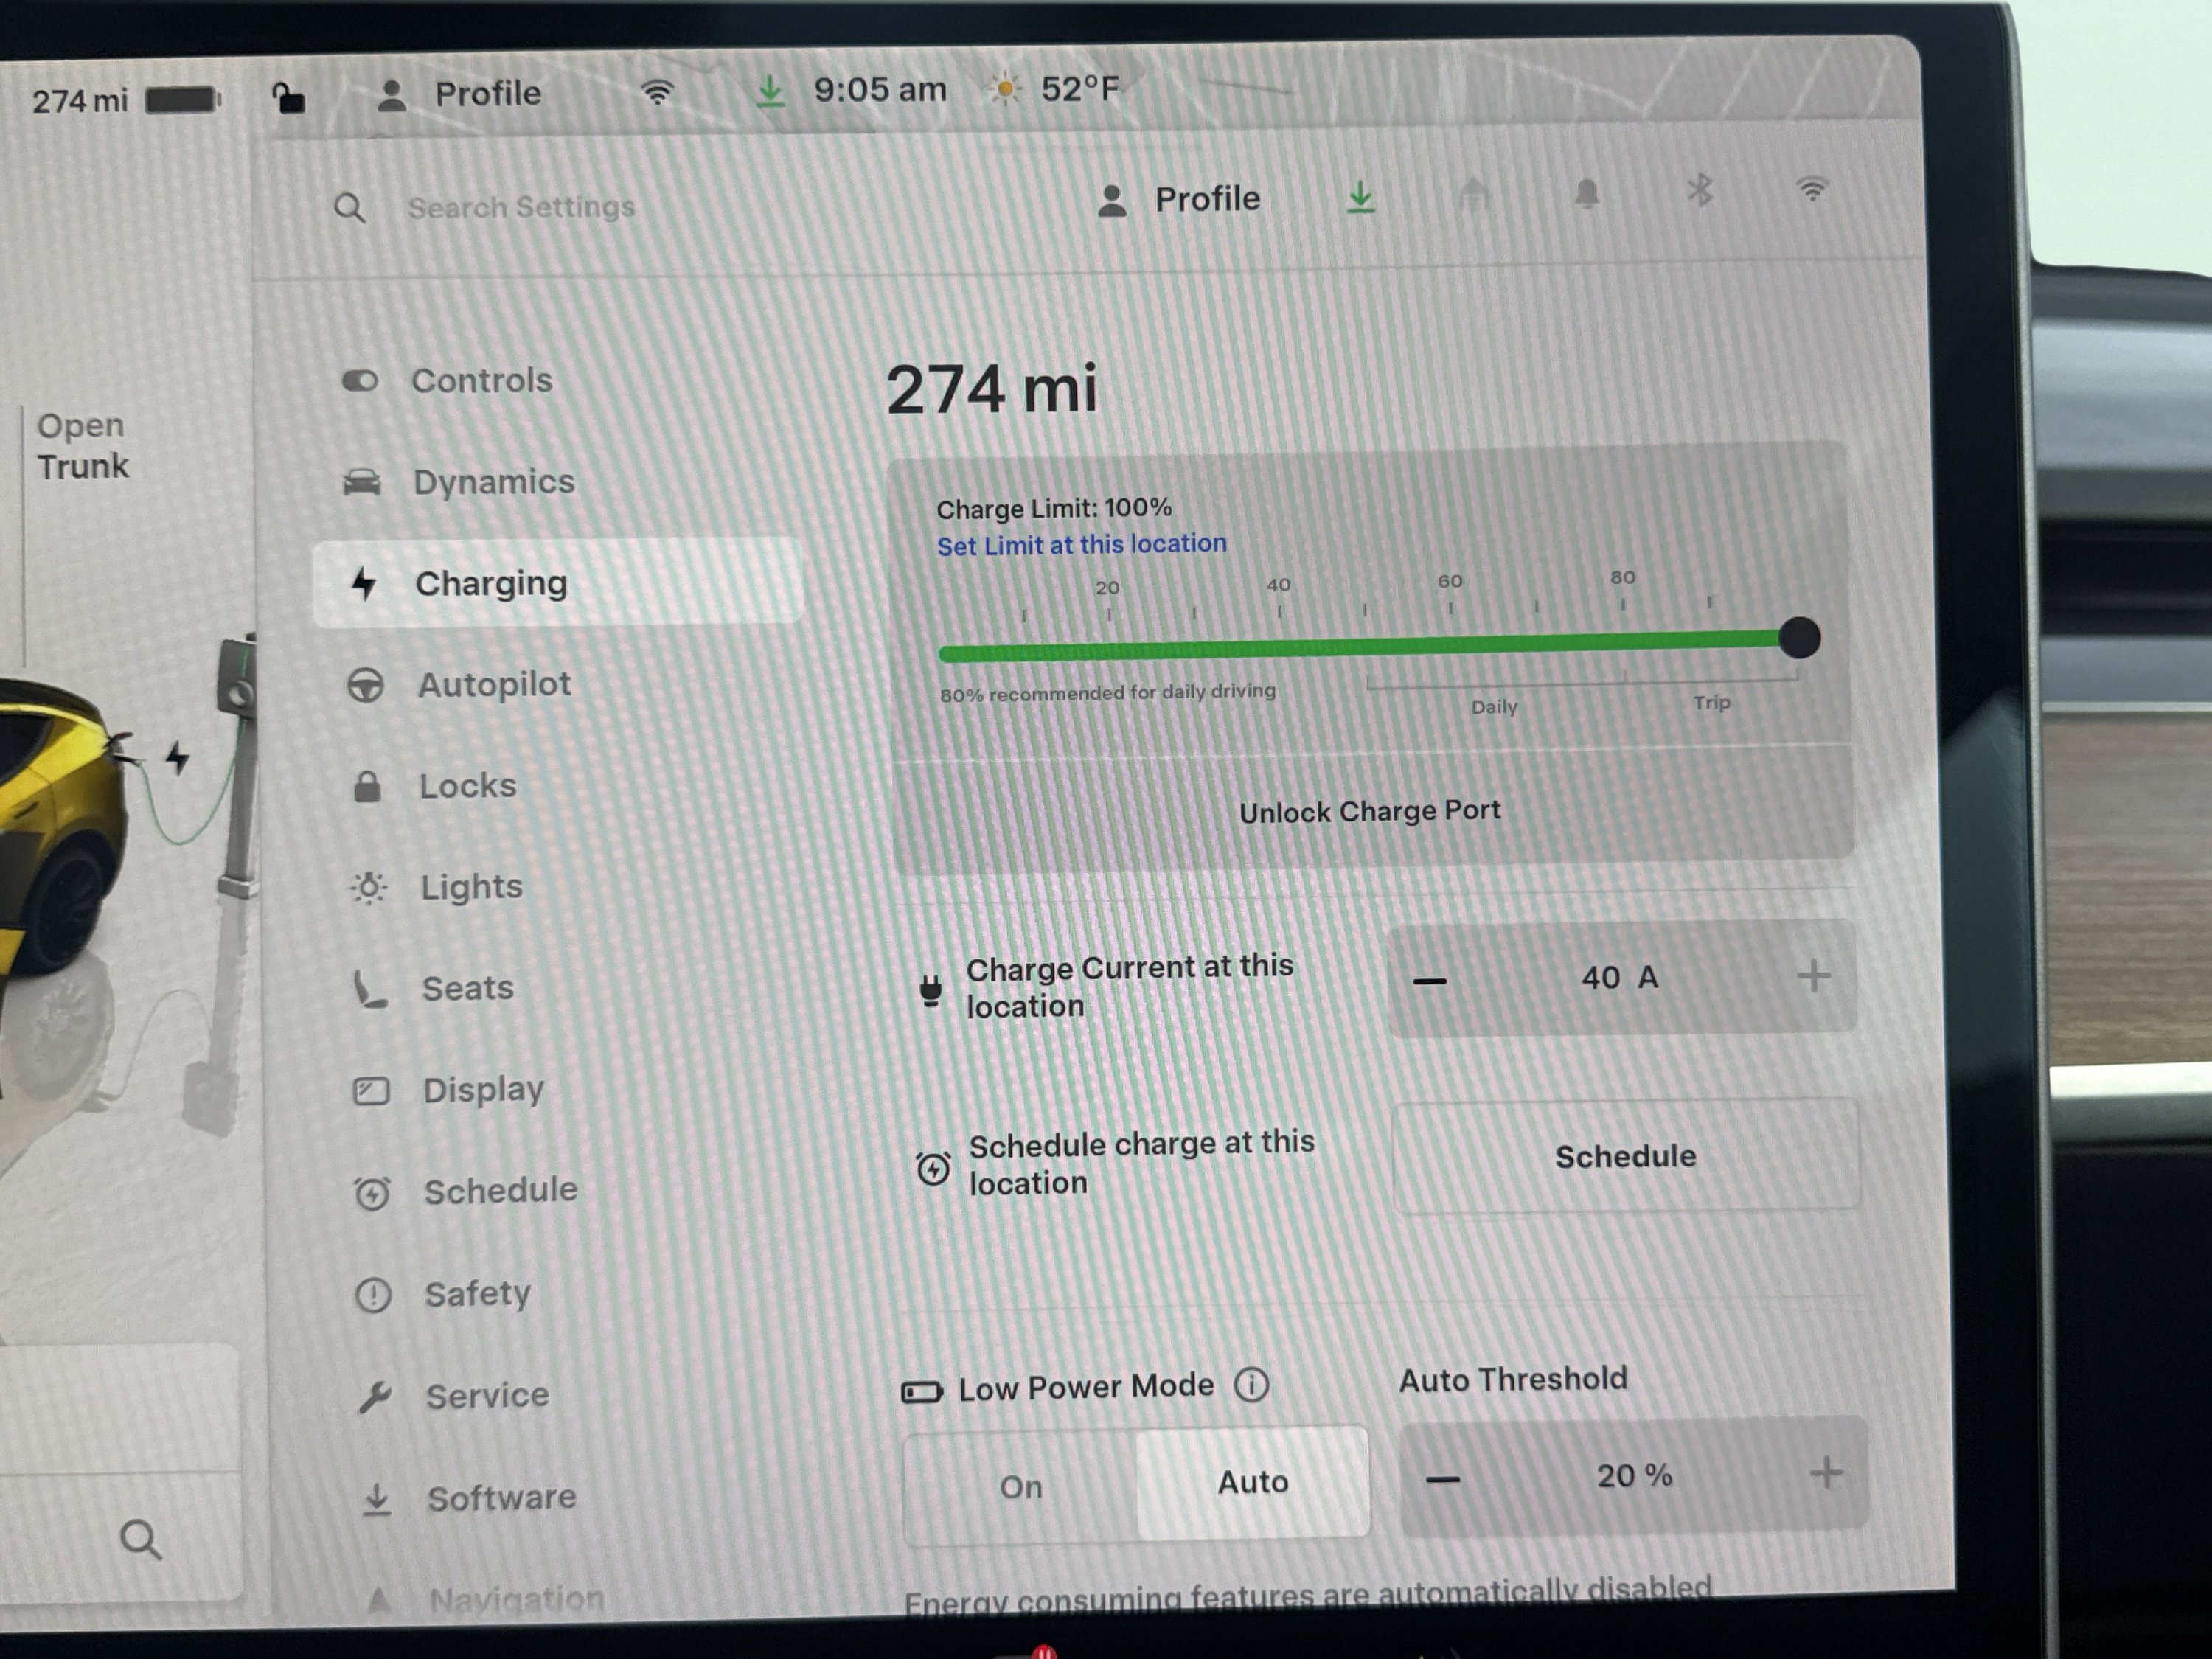Tap the 52°F temperature reading
The width and height of the screenshot is (2212, 1659).
(1080, 88)
